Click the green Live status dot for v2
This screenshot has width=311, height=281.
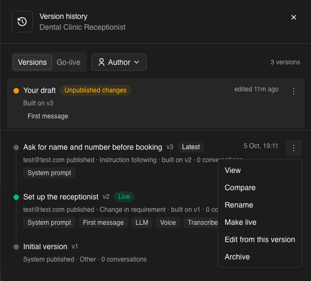click(x=16, y=197)
